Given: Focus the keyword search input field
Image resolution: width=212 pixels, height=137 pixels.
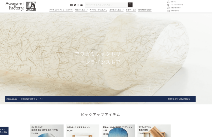Looking at the screenshot, I should (106, 5).
